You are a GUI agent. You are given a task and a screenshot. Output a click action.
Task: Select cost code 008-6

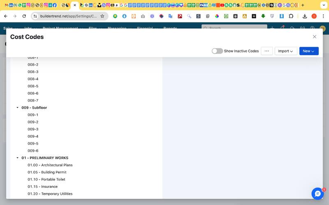click(x=33, y=93)
